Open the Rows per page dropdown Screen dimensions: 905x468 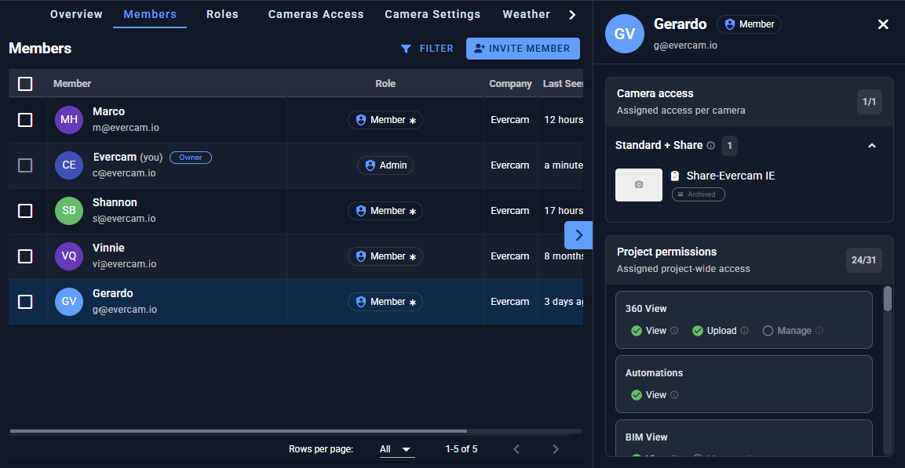(396, 449)
